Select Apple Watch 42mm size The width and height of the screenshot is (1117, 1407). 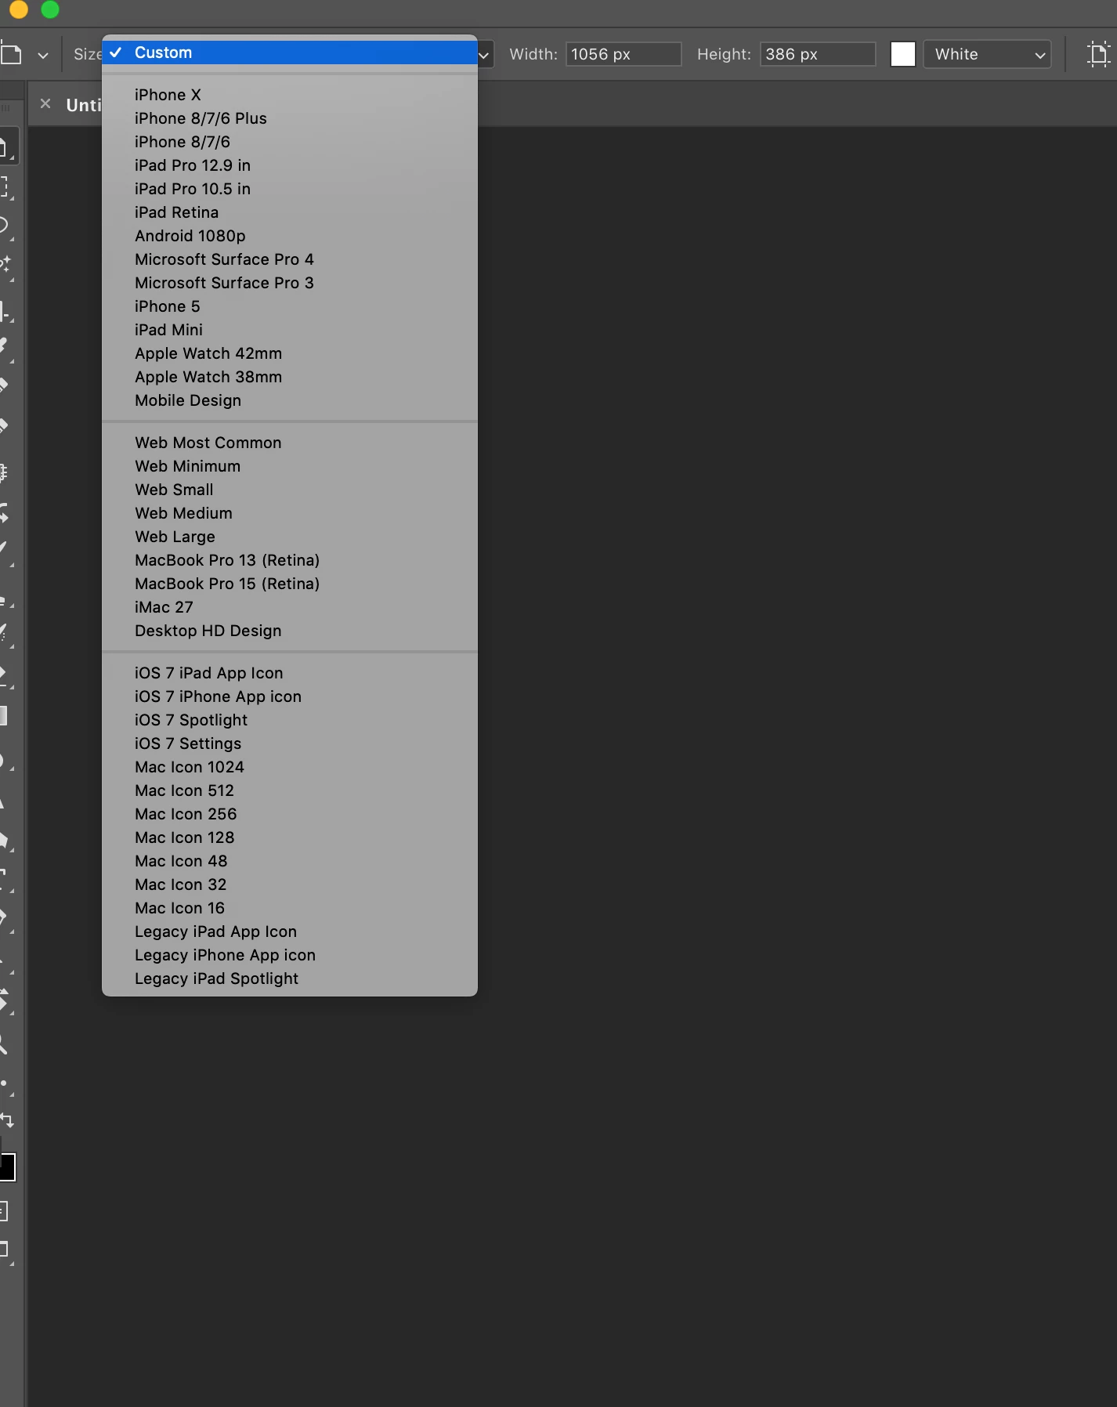(x=290, y=353)
